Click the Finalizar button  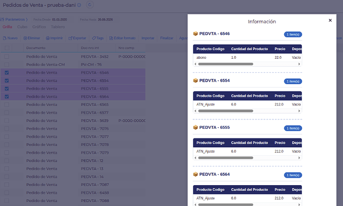point(167,38)
